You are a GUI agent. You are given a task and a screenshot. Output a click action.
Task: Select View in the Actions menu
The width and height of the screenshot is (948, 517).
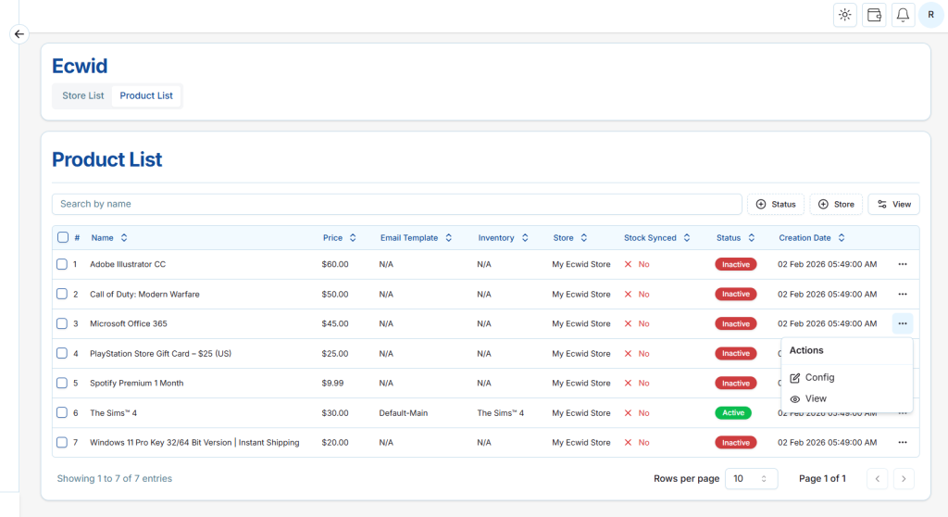click(x=816, y=398)
